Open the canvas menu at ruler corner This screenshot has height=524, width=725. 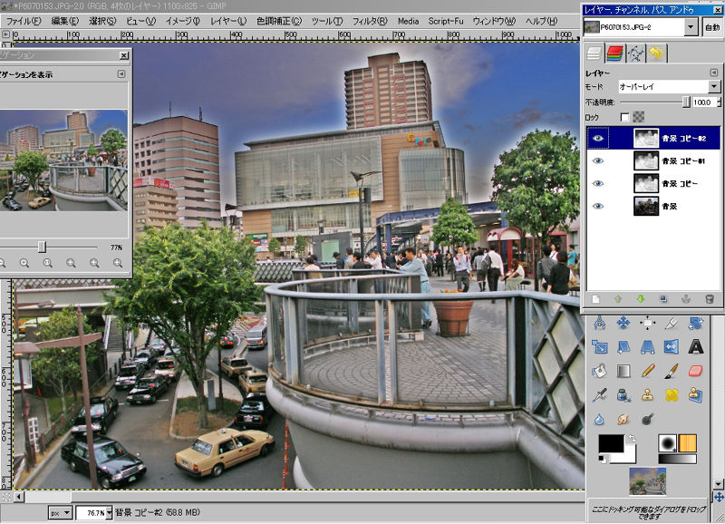tap(5, 34)
